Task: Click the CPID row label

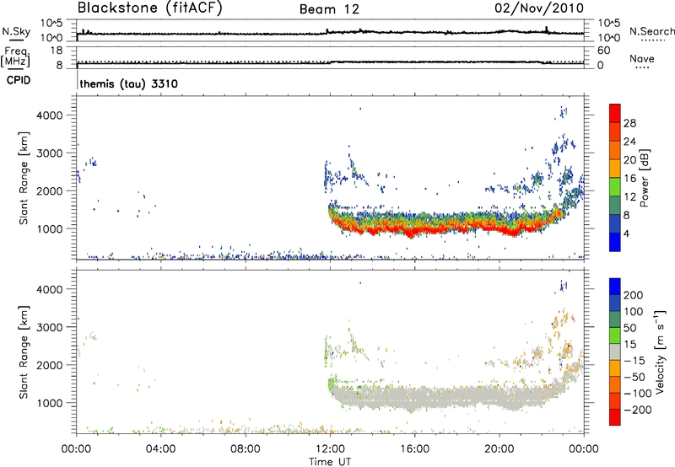Action: coord(19,80)
